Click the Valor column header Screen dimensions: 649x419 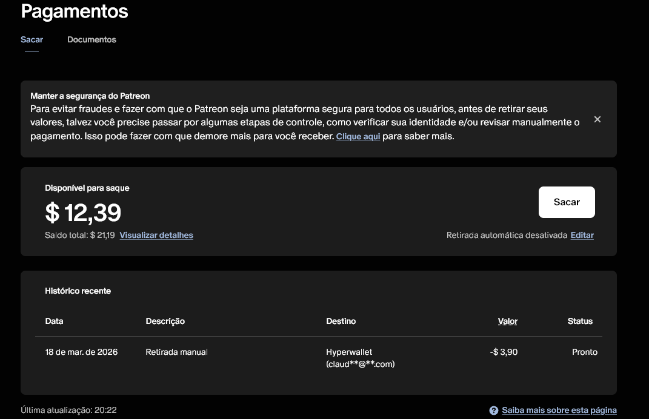(507, 321)
